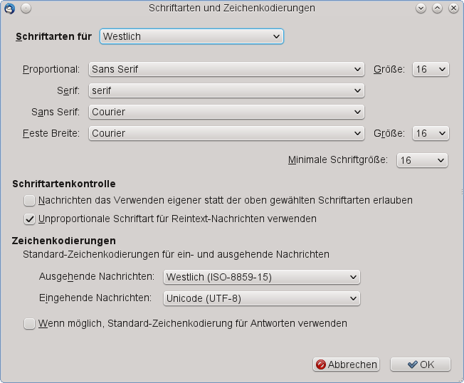464x383 pixels.
Task: Open the Größe dropdown beside Feste Breite
Action: coord(431,133)
